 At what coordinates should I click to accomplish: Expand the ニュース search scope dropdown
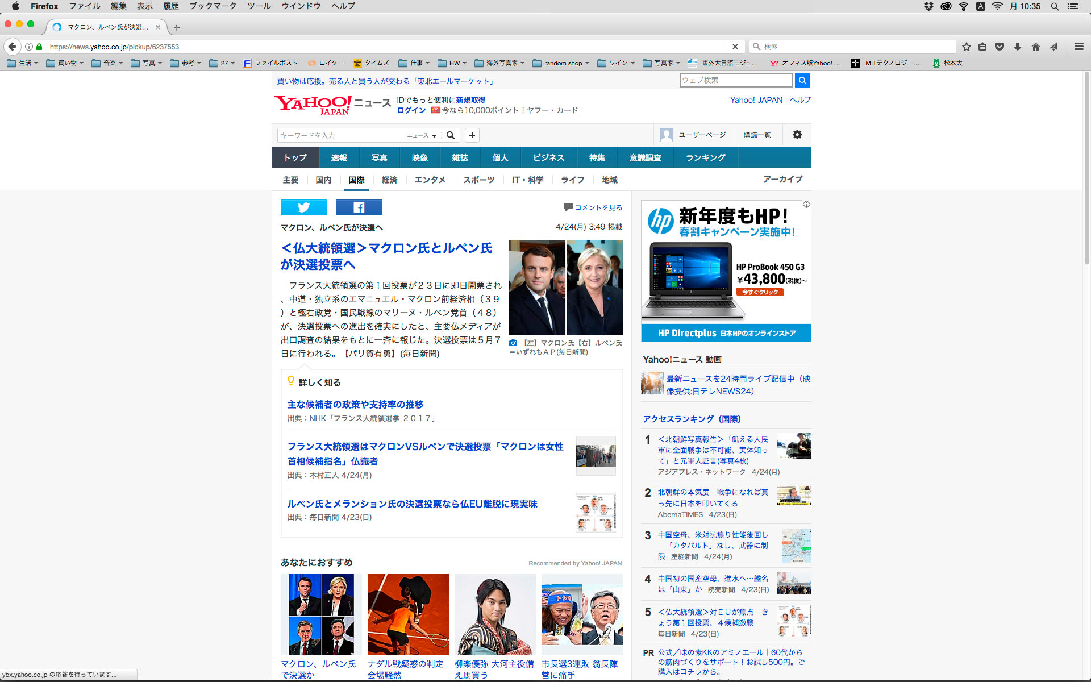[x=422, y=135]
